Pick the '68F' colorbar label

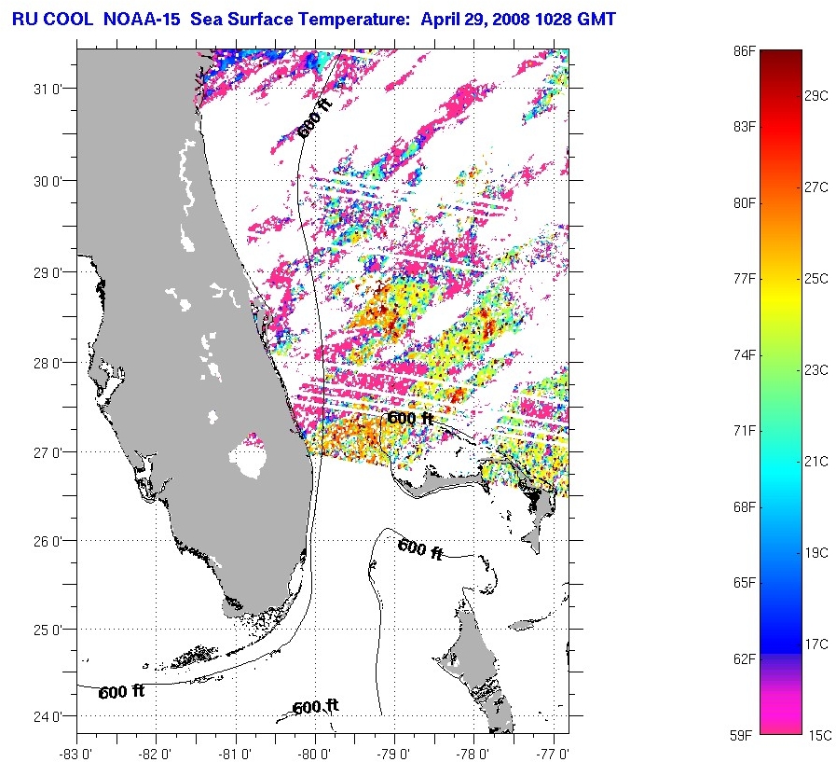(745, 507)
